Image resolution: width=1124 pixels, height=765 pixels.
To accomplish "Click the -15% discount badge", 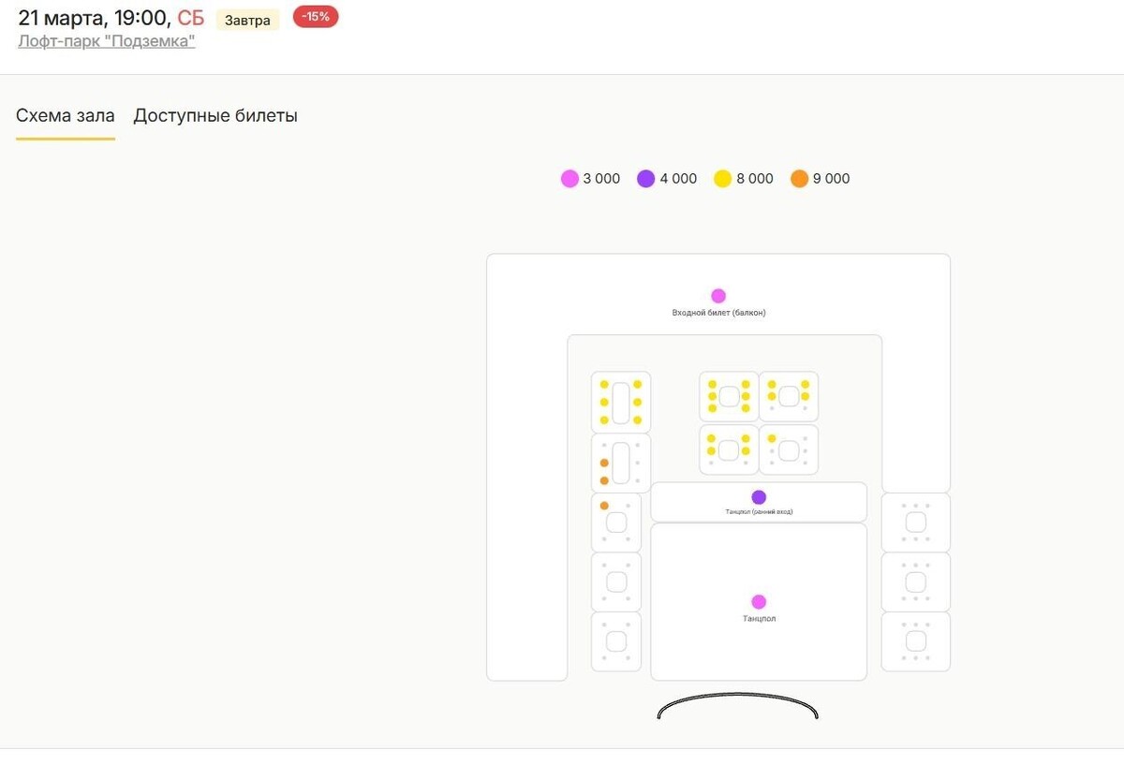I will pos(316,17).
